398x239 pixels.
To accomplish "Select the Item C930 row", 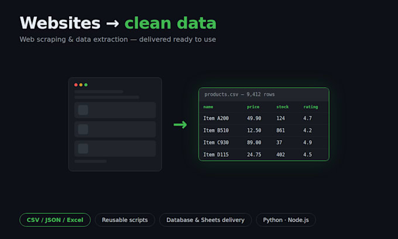I will (x=264, y=143).
